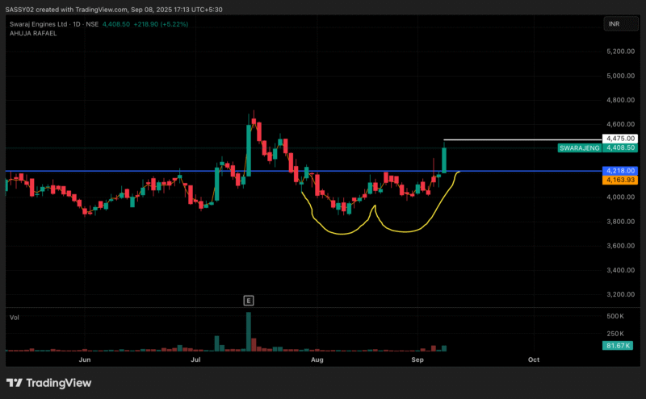Click the TradingView logo icon
646x399 pixels.
(x=15, y=383)
